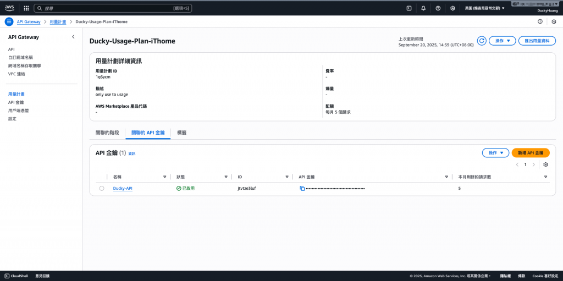
Task: Open DuckyHuang account menu
Action: 548,11
